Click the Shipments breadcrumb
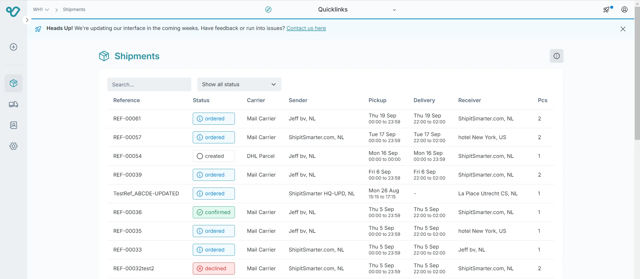The width and height of the screenshot is (640, 279). [74, 9]
